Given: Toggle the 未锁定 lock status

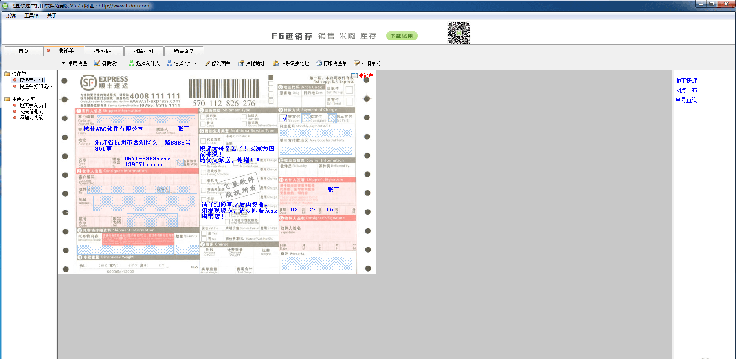Looking at the screenshot, I should 366,76.
